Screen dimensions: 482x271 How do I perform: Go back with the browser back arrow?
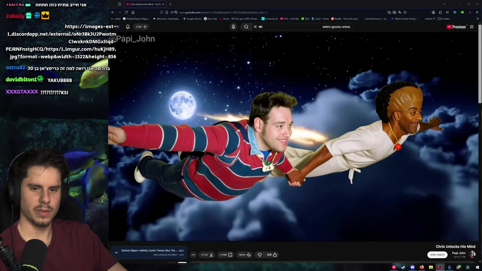pos(113,12)
